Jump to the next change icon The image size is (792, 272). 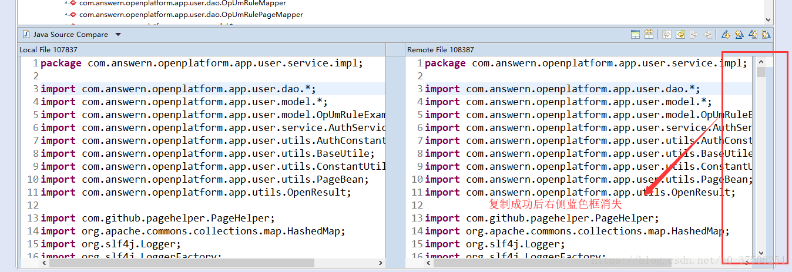point(753,35)
